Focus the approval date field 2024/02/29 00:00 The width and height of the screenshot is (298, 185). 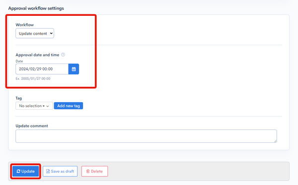tap(42, 69)
